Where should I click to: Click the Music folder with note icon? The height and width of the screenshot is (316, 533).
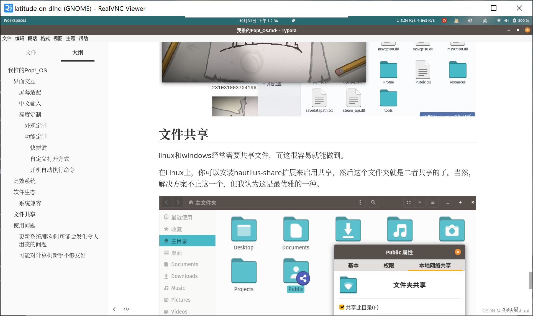click(400, 229)
